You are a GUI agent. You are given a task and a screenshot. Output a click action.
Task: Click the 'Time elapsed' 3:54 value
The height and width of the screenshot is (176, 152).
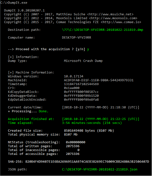(92, 123)
